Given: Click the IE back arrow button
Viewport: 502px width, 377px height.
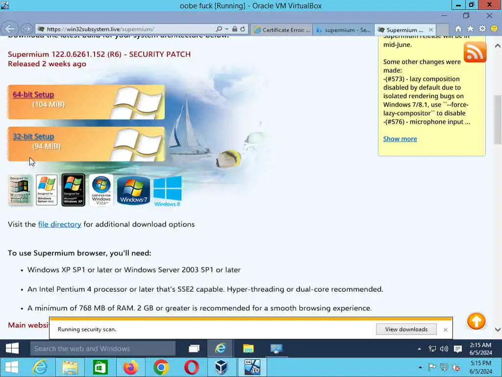Looking at the screenshot, I should click(10, 29).
